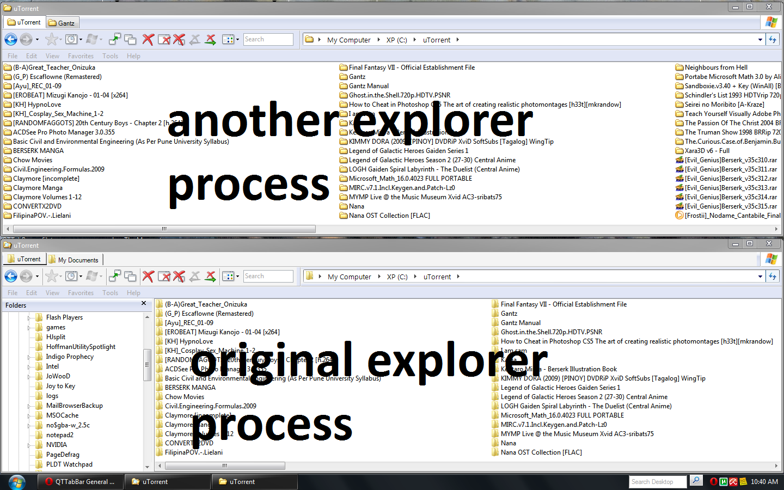The width and height of the screenshot is (784, 490).
Task: Select [Evil_Genius]Berserk_v35c310.rar file
Action: tap(726, 160)
